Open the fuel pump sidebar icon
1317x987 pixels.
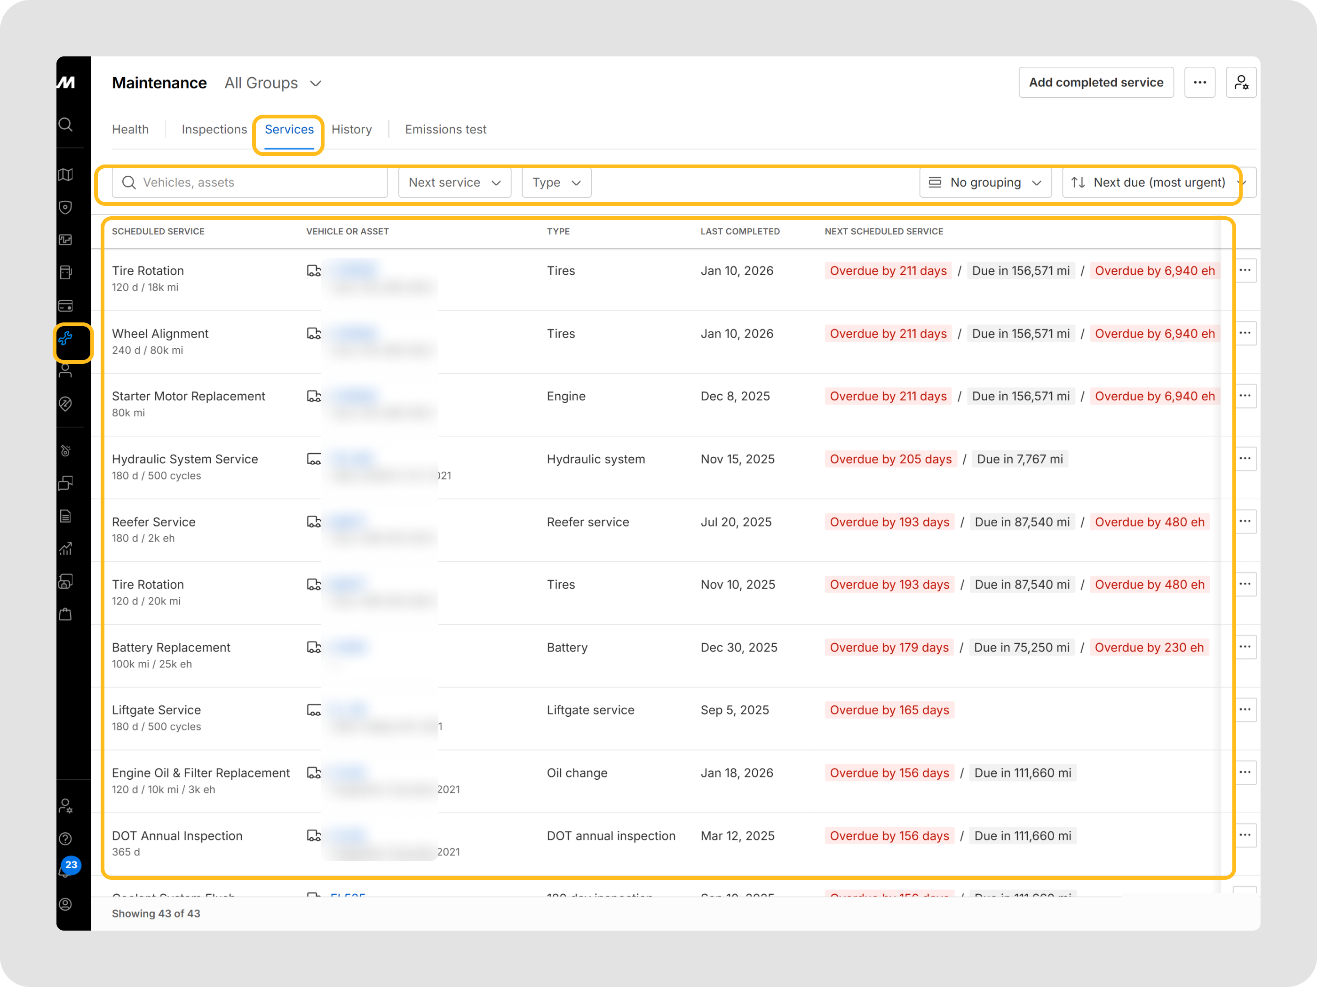65,272
